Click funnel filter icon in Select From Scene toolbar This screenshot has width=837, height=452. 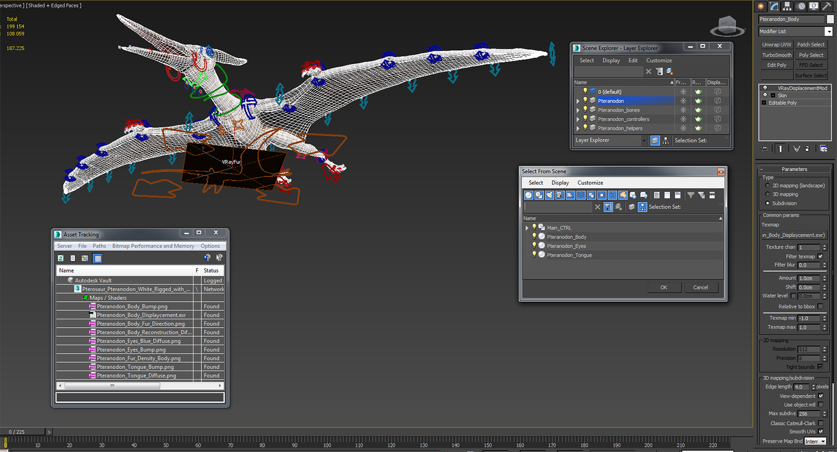pyautogui.click(x=691, y=195)
